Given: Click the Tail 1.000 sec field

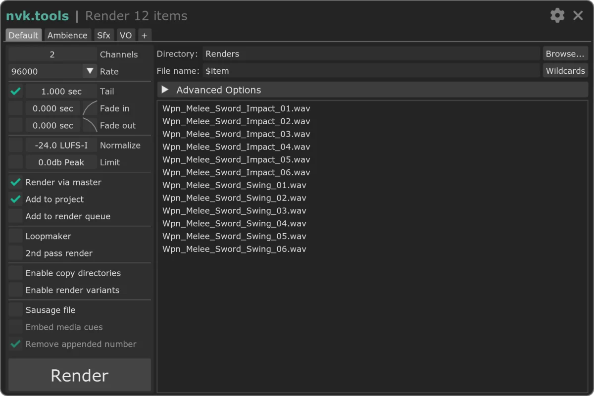Looking at the screenshot, I should click(x=61, y=91).
